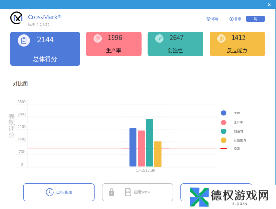Open environment settings gear icon
The height and width of the screenshot is (209, 276).
[208, 19]
